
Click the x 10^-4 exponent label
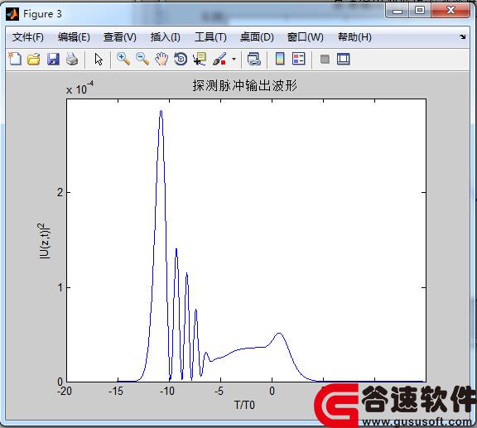click(79, 89)
